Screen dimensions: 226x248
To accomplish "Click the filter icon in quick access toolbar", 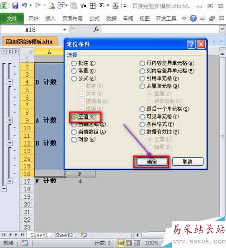I will 83,6.
